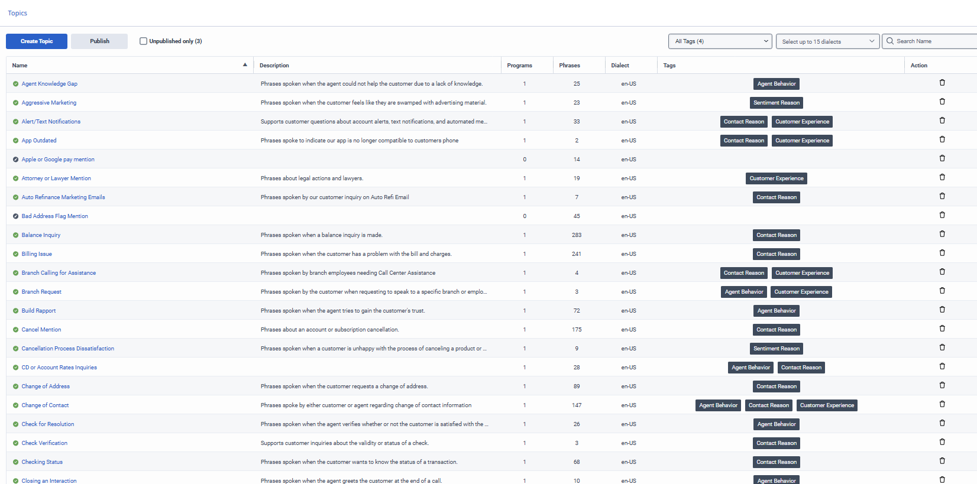
Task: Open the Aggressive Marketing topic link
Action: coord(49,103)
